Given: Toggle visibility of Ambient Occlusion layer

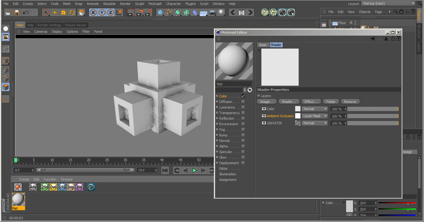Looking at the screenshot, I should (x=264, y=116).
